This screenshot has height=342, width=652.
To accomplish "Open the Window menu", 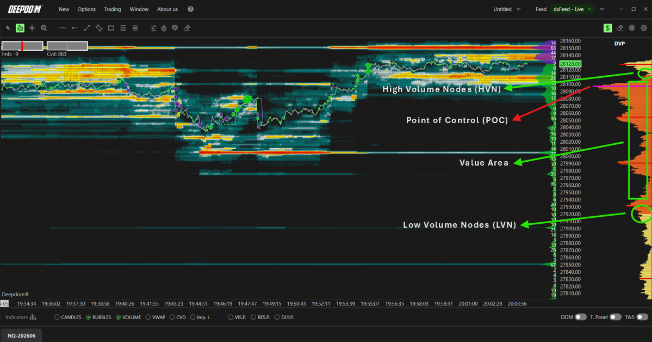I will click(139, 9).
